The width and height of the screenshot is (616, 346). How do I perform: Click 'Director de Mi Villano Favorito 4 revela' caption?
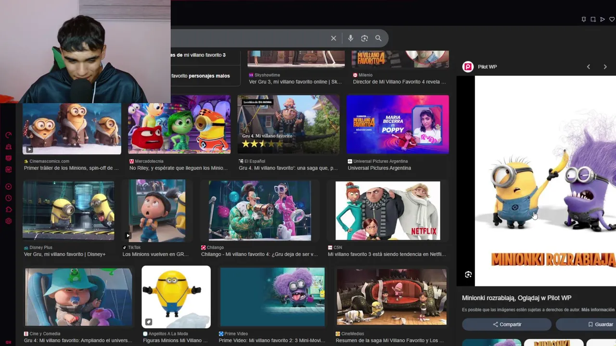pos(399,82)
